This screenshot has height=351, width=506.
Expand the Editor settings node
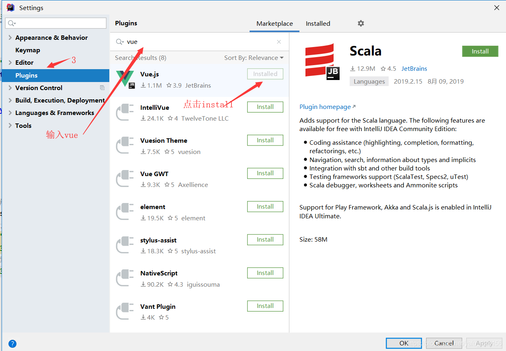(10, 62)
